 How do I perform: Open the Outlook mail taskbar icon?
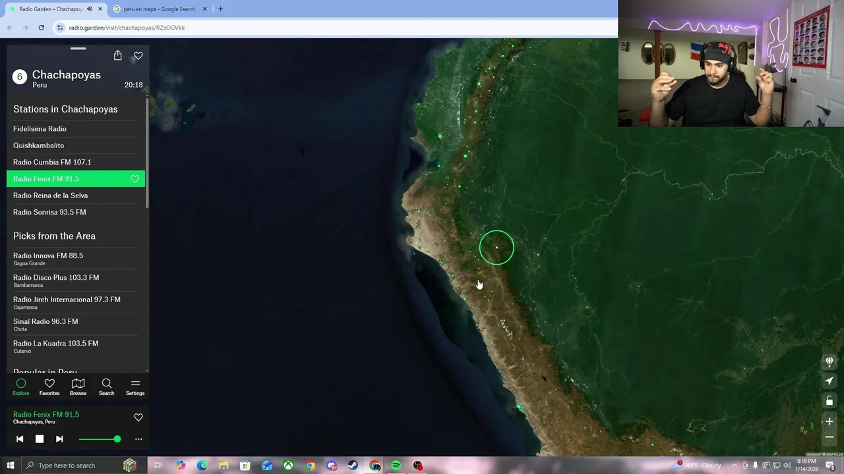point(266,465)
